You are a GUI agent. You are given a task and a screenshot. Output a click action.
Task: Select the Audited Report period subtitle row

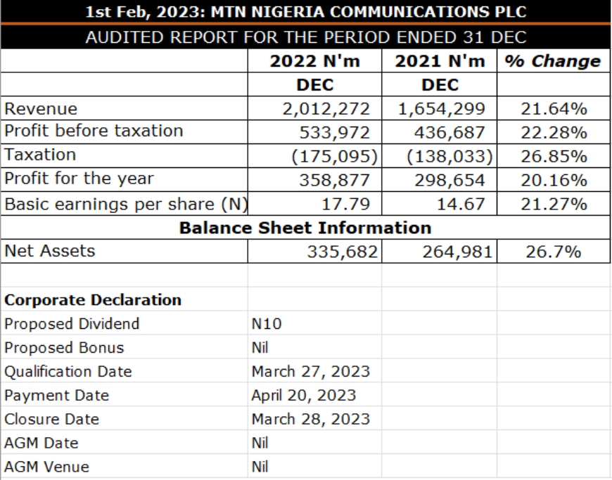pos(305,37)
